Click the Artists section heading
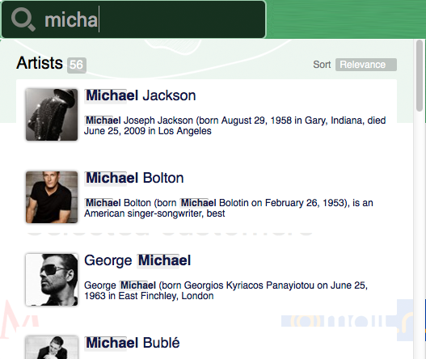 (x=40, y=63)
